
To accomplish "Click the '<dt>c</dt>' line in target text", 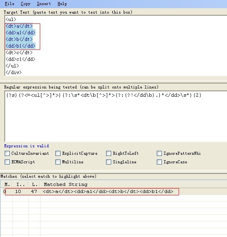I will 19,53.
